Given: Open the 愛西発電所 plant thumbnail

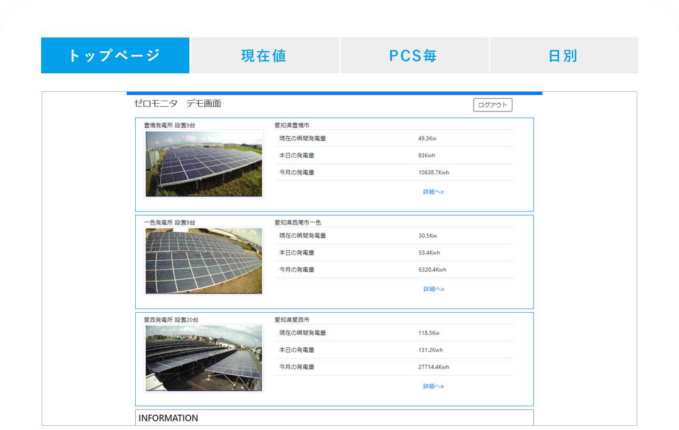Looking at the screenshot, I should click(x=204, y=358).
